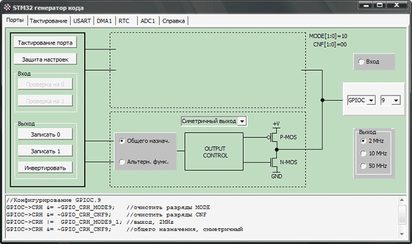The image size is (412, 244).
Task: Click the code pane scroll down arrow
Action: tap(402, 234)
